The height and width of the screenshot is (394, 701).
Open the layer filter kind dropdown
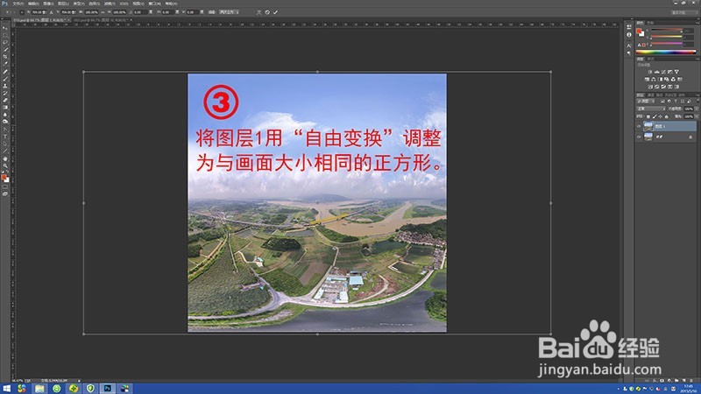[x=645, y=102]
